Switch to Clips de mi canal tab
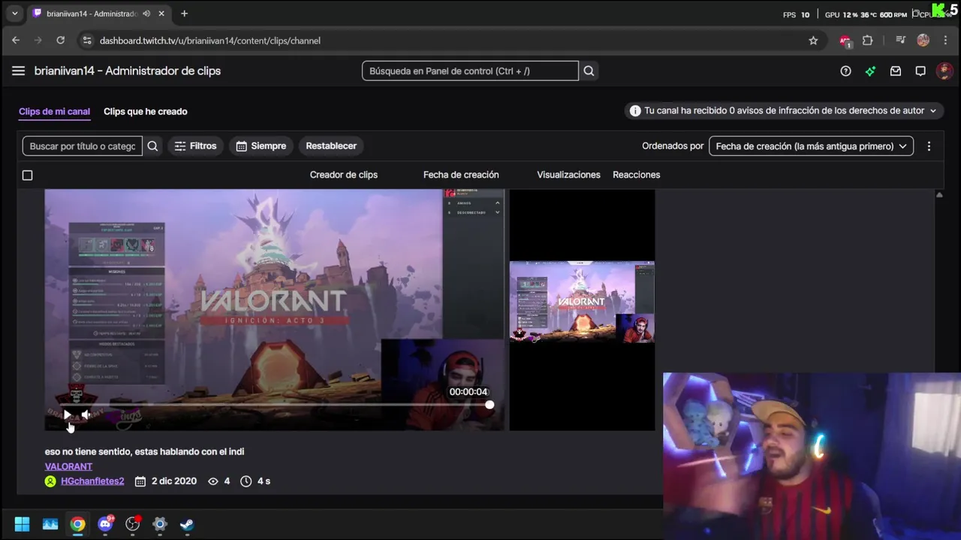The width and height of the screenshot is (961, 540). coord(54,111)
